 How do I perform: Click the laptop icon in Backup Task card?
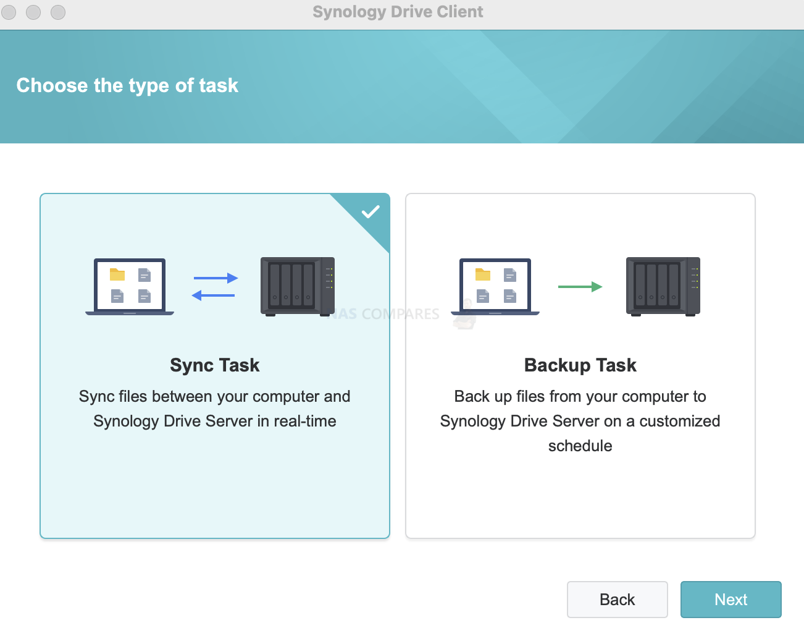coord(495,287)
